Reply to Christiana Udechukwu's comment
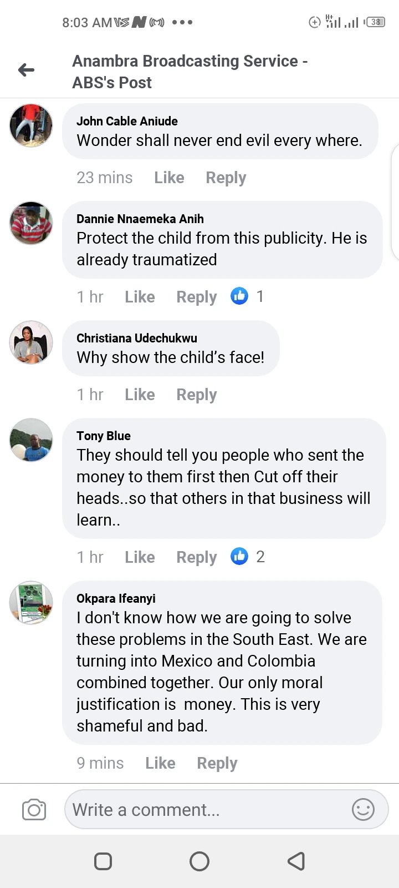This screenshot has height=888, width=399. [196, 395]
